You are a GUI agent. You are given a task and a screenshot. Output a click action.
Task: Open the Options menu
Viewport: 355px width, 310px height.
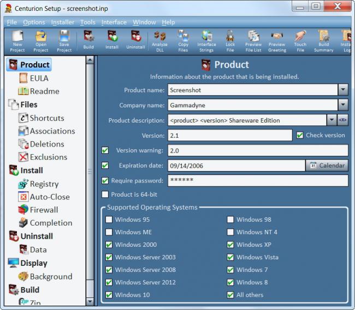pyautogui.click(x=34, y=22)
